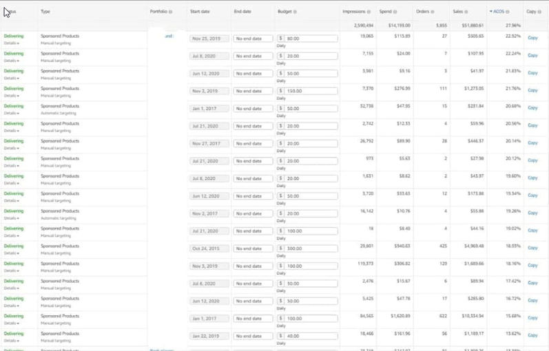Show Details for the 18.93% ACOS campaign
This screenshot has height=351, width=549.
pos(12,253)
